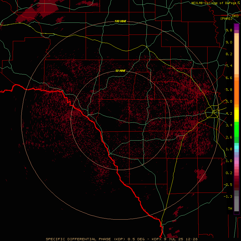
Task: Click the purple top segment of the color bar
Action: click(236, 27)
